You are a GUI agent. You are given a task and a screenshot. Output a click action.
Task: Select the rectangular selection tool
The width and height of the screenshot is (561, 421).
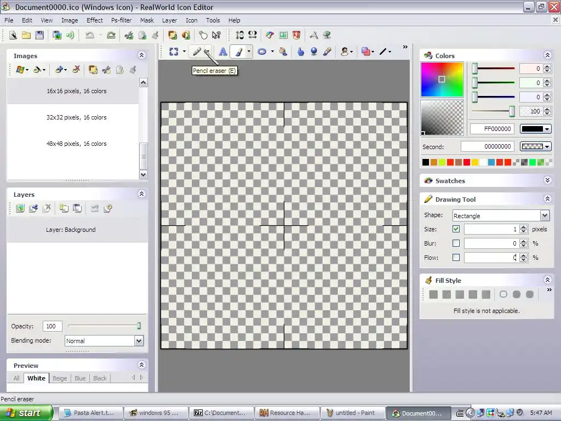point(174,52)
